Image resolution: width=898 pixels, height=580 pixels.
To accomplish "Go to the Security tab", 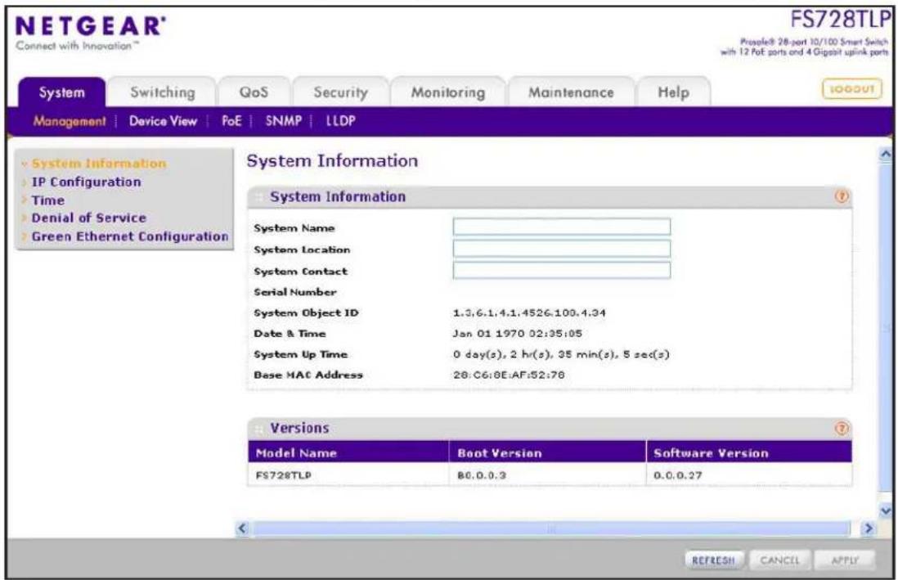I will coord(341,92).
